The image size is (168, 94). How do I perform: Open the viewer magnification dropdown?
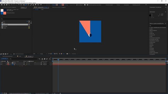click(36, 54)
